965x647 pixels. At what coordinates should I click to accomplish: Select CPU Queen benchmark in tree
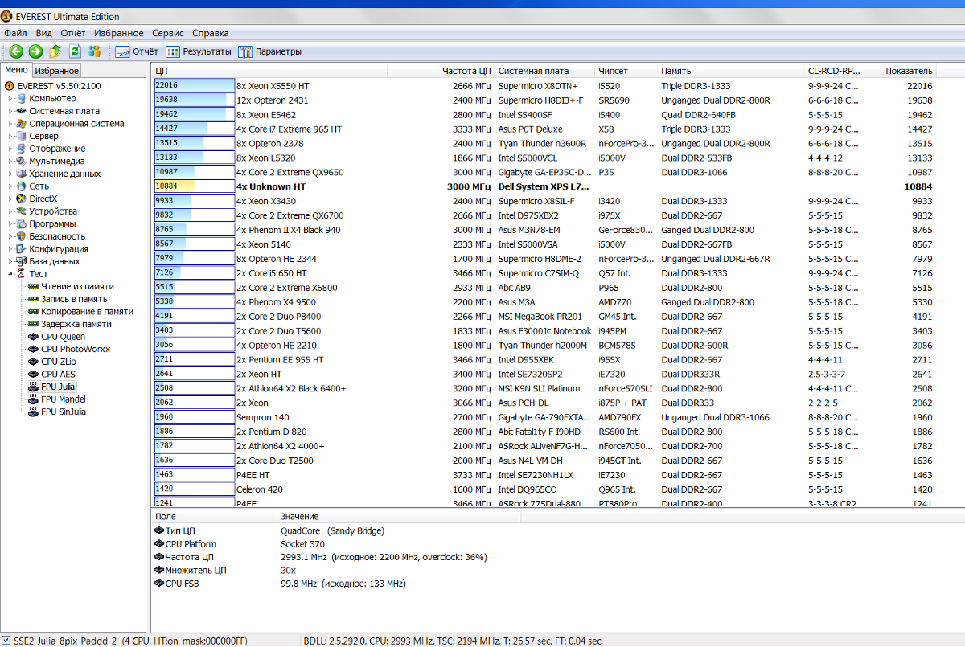tap(63, 337)
